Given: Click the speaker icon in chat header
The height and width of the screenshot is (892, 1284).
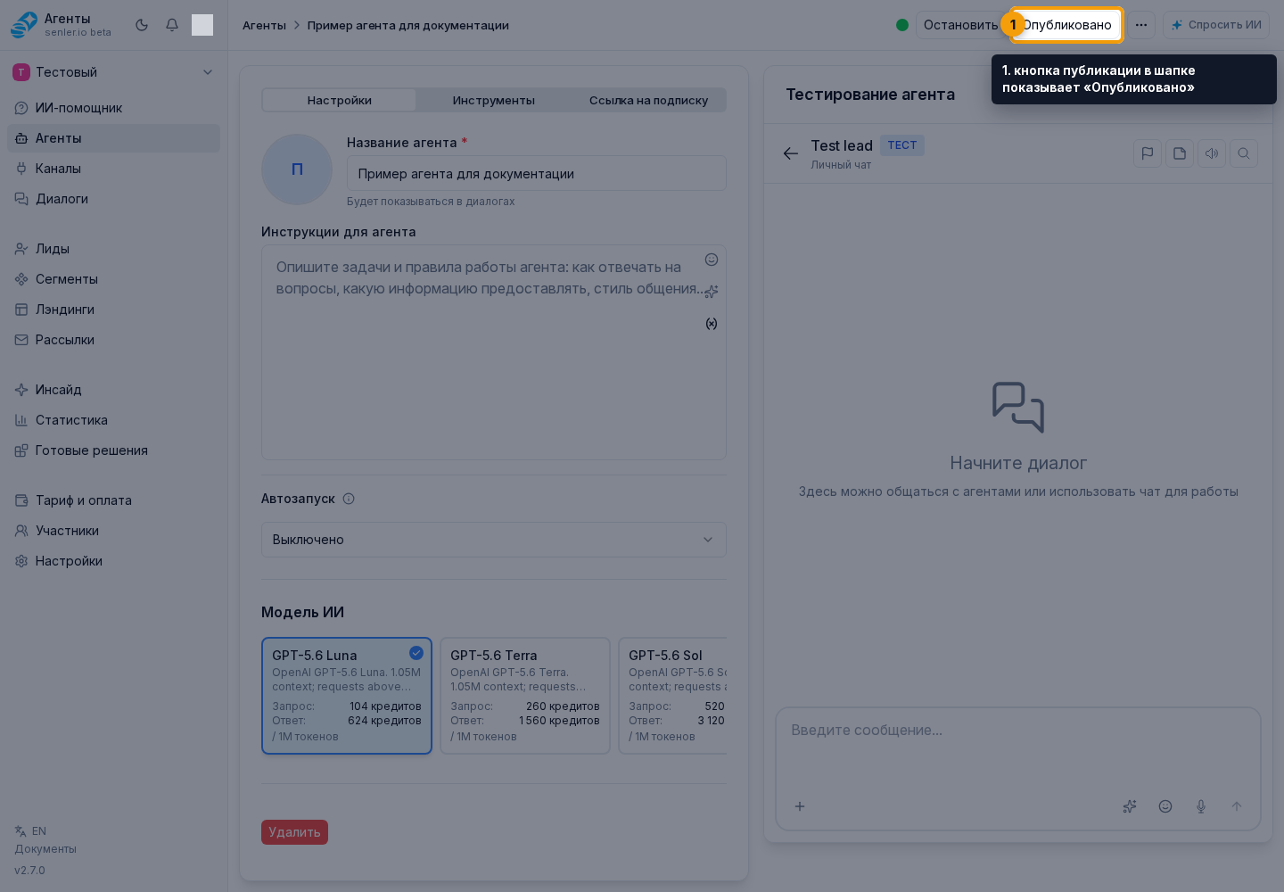Looking at the screenshot, I should 1212,153.
